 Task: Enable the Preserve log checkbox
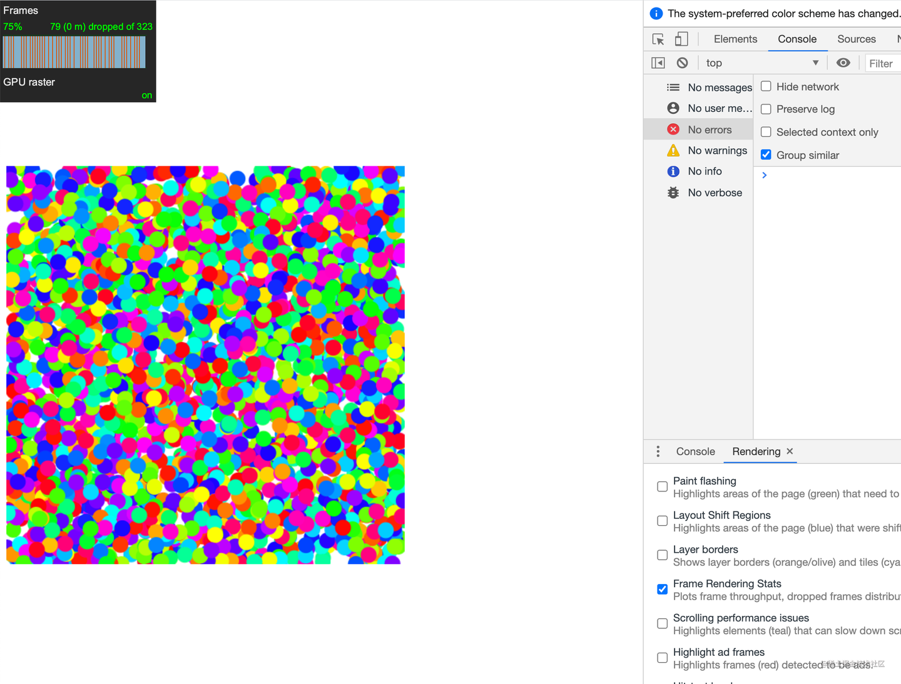pos(766,109)
